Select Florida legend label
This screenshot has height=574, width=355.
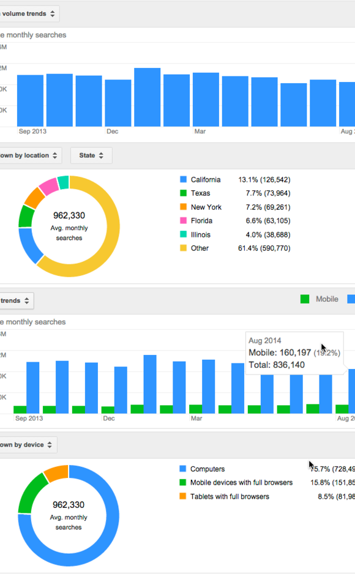coord(201,220)
